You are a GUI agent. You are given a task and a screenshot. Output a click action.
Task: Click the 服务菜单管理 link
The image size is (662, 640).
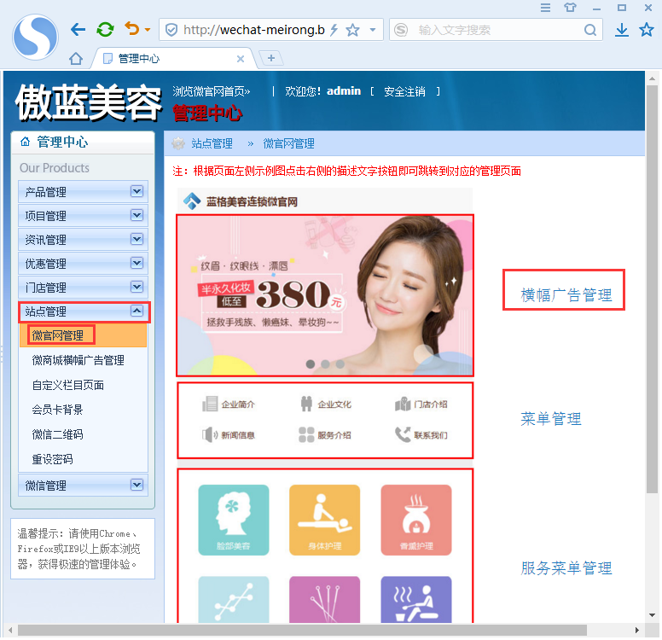[566, 568]
